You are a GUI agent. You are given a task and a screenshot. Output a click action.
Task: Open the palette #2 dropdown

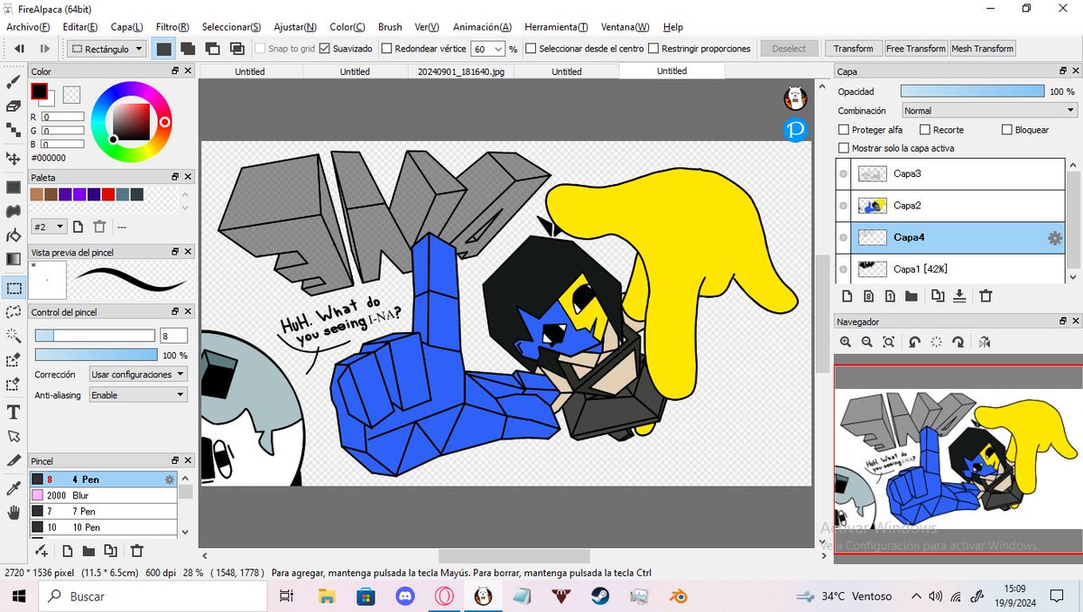pyautogui.click(x=49, y=227)
